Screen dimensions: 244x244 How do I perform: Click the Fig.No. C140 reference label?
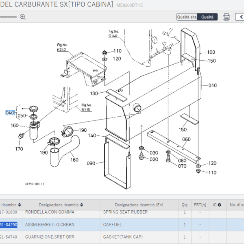click(x=113, y=34)
